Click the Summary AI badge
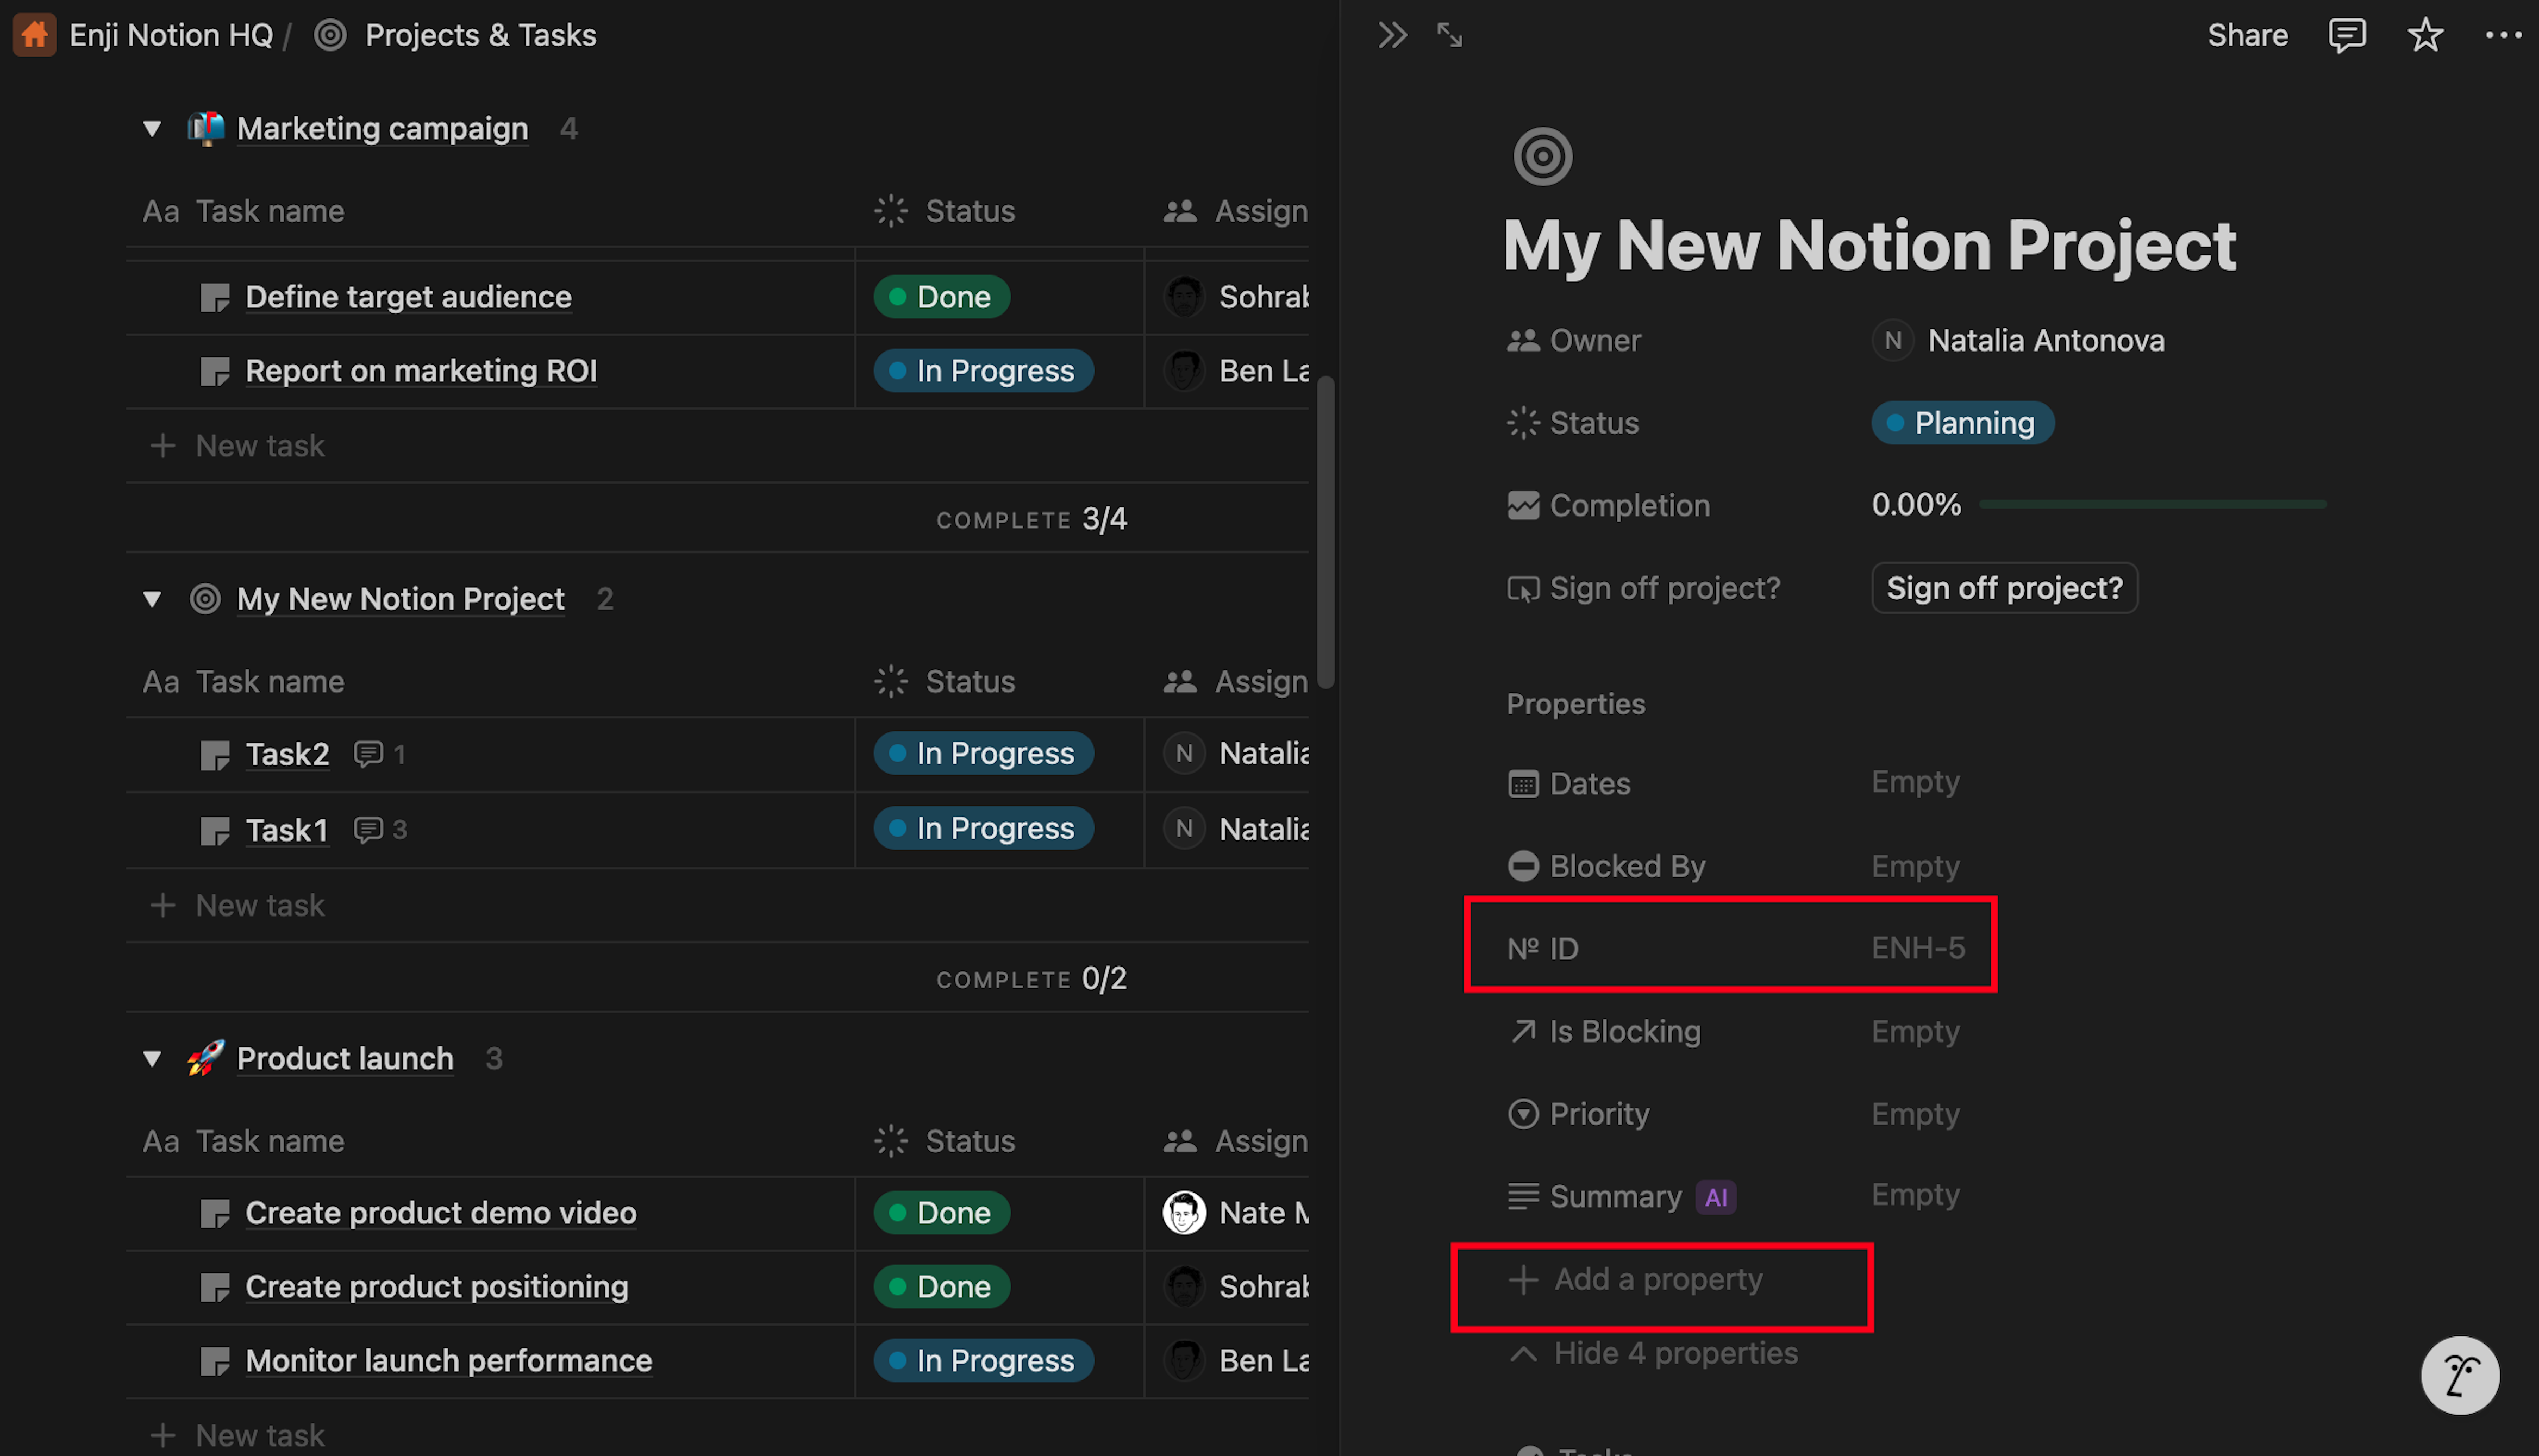 (1715, 1197)
